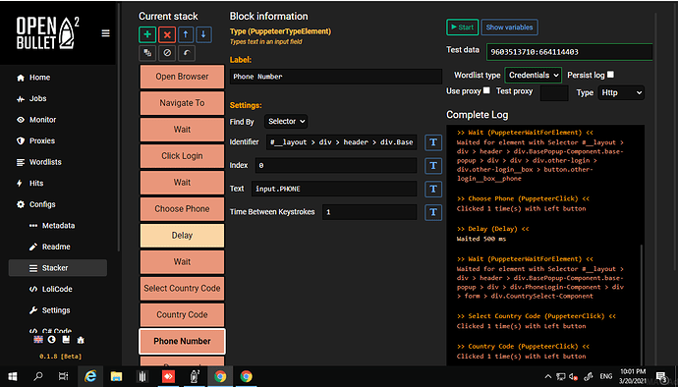Disable selected block with circle-slash icon

point(167,53)
